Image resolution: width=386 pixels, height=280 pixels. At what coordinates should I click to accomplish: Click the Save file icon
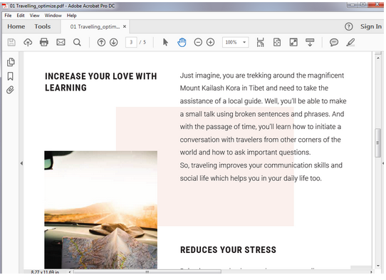click(11, 42)
